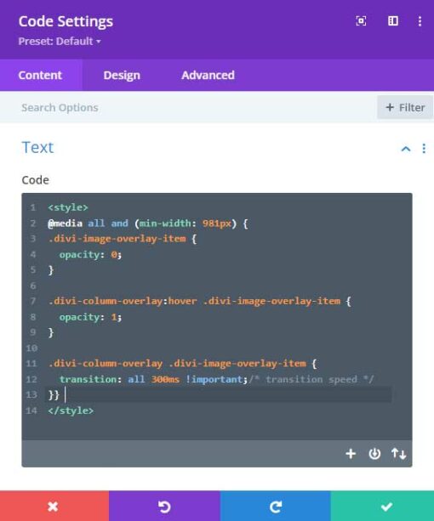Open the header three-dot options menu

click(420, 21)
